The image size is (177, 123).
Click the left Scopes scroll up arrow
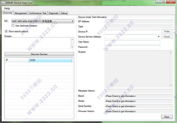tap(72, 40)
